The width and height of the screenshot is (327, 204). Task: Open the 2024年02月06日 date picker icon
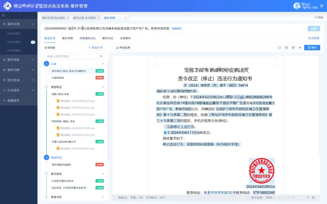pos(221,98)
